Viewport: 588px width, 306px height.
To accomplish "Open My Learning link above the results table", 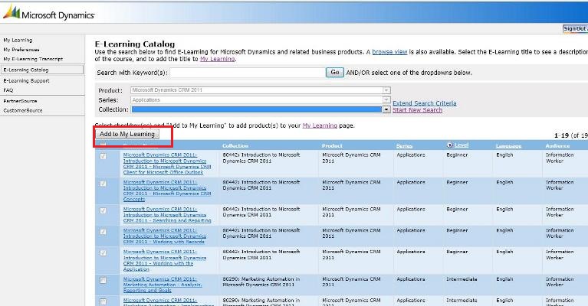I will [x=320, y=125].
